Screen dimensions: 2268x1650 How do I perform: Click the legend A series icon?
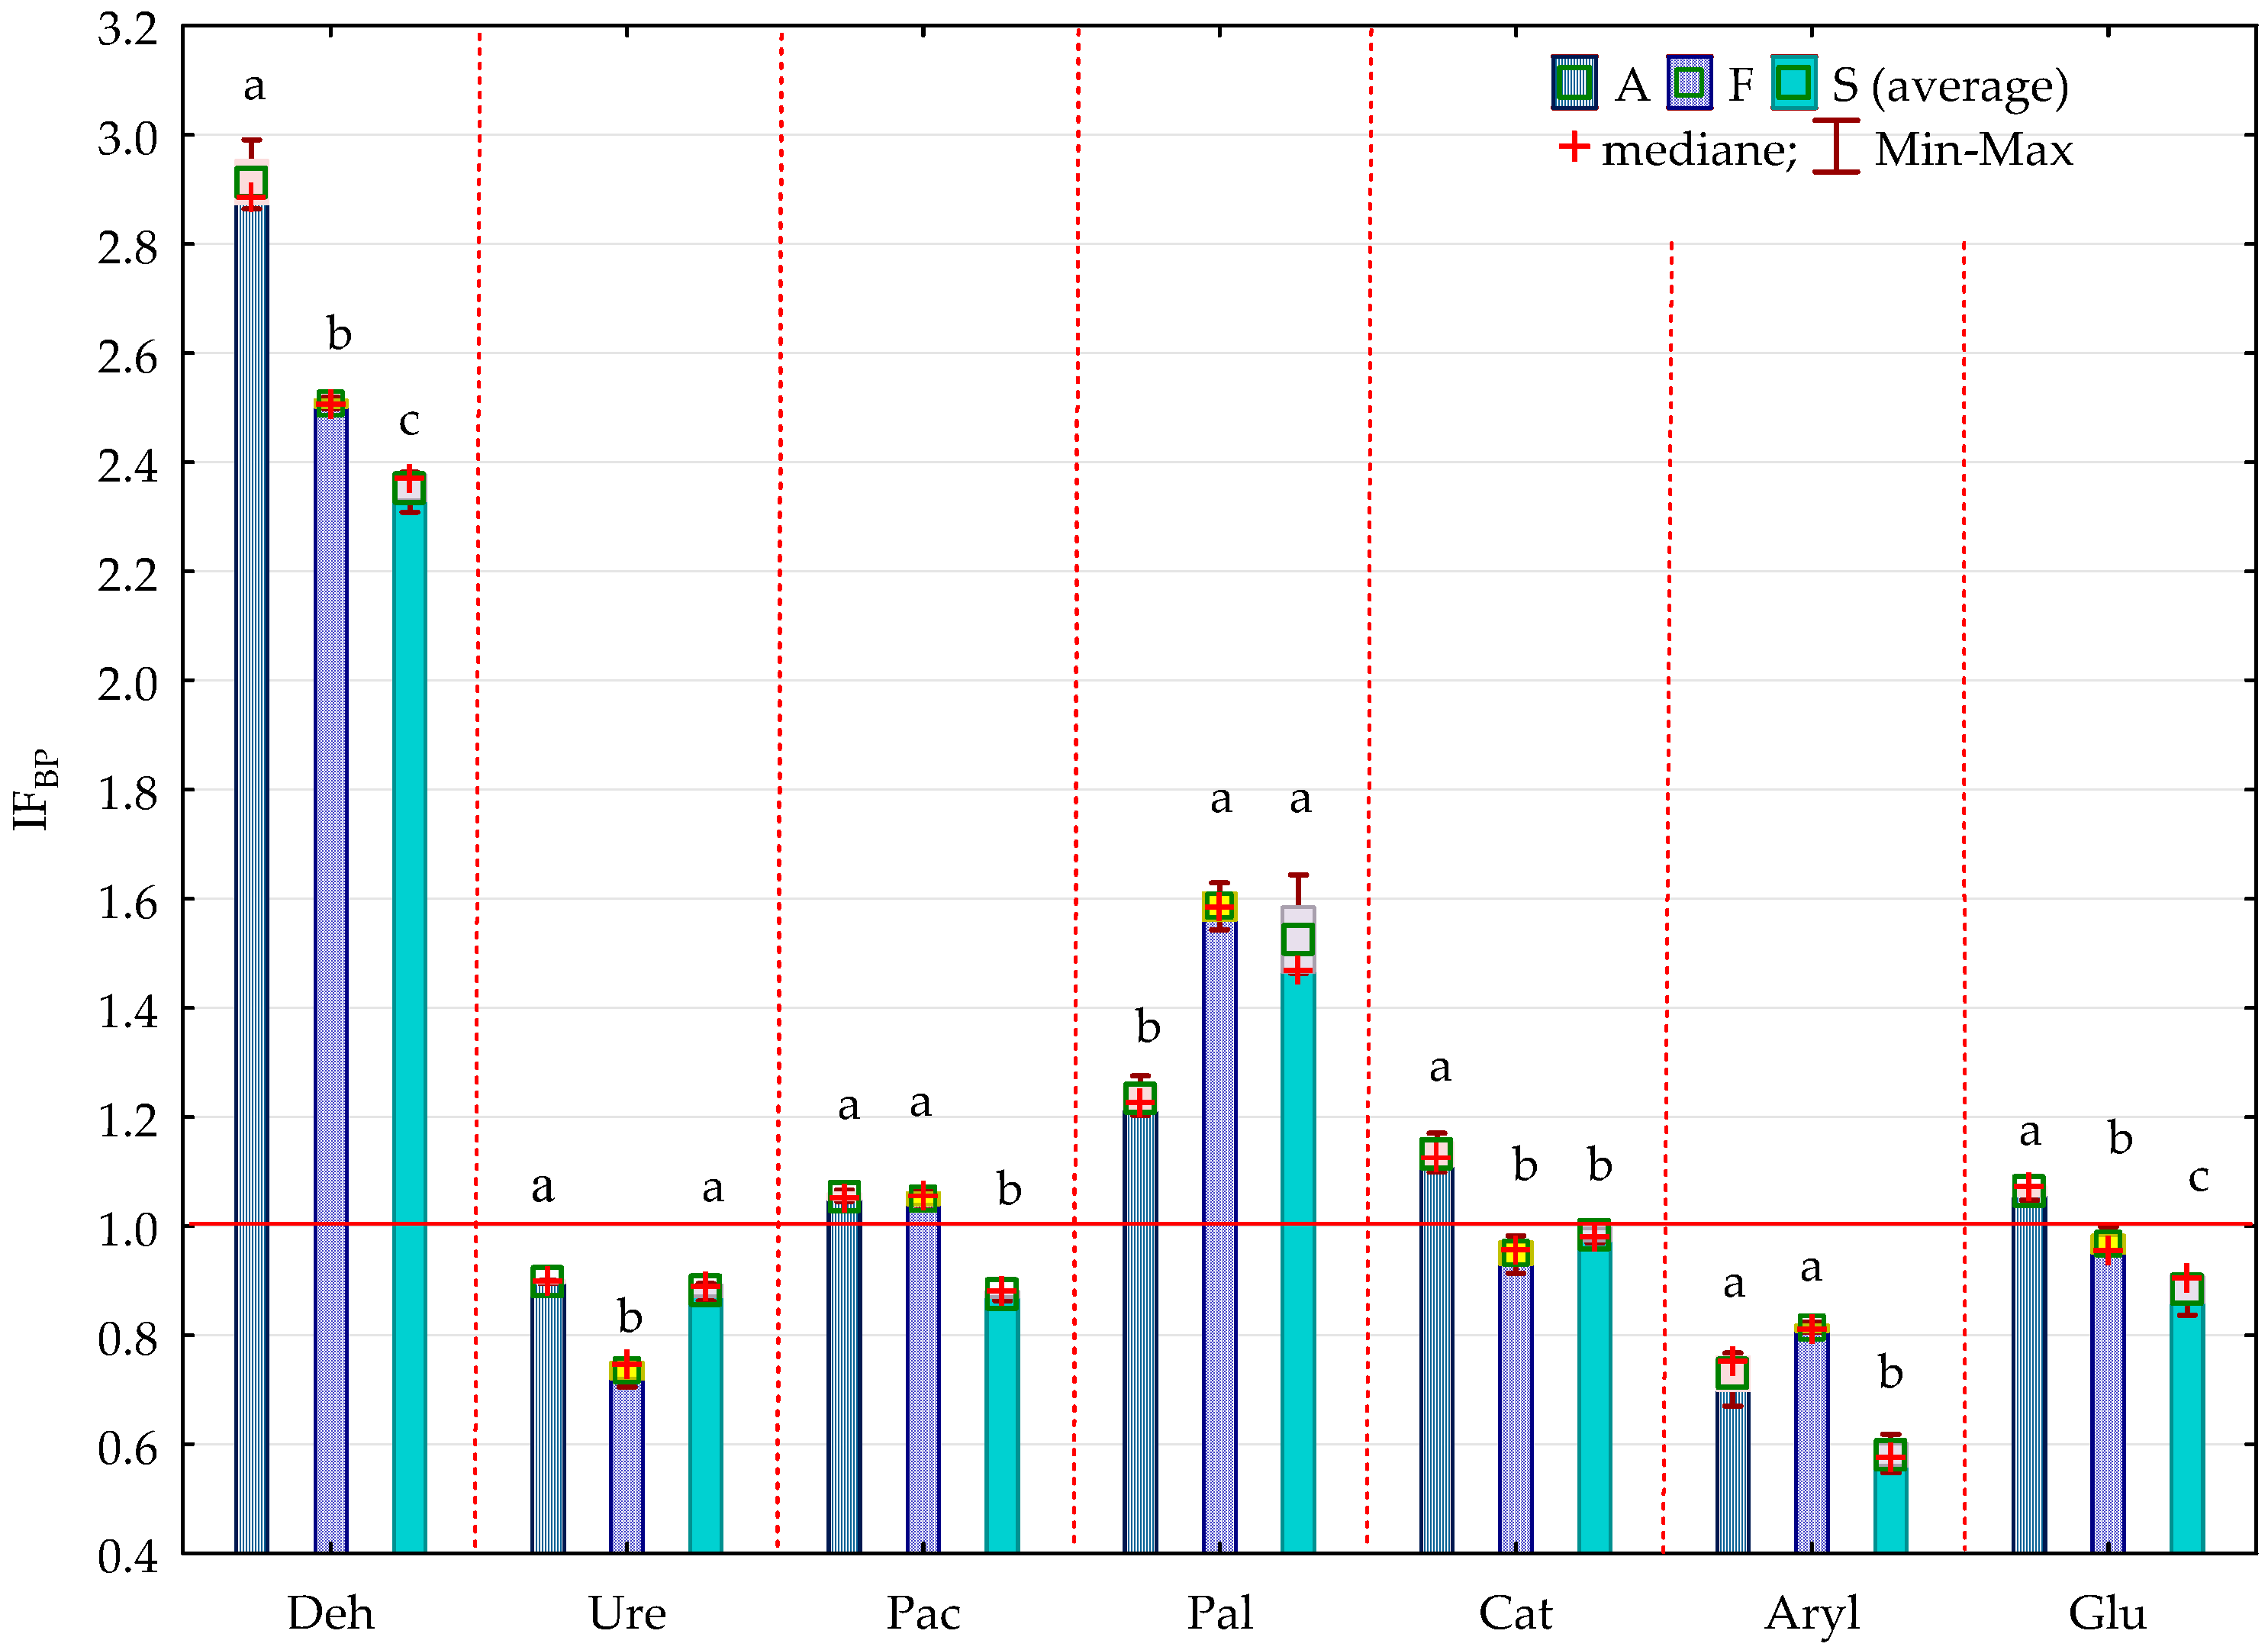[x=1574, y=83]
